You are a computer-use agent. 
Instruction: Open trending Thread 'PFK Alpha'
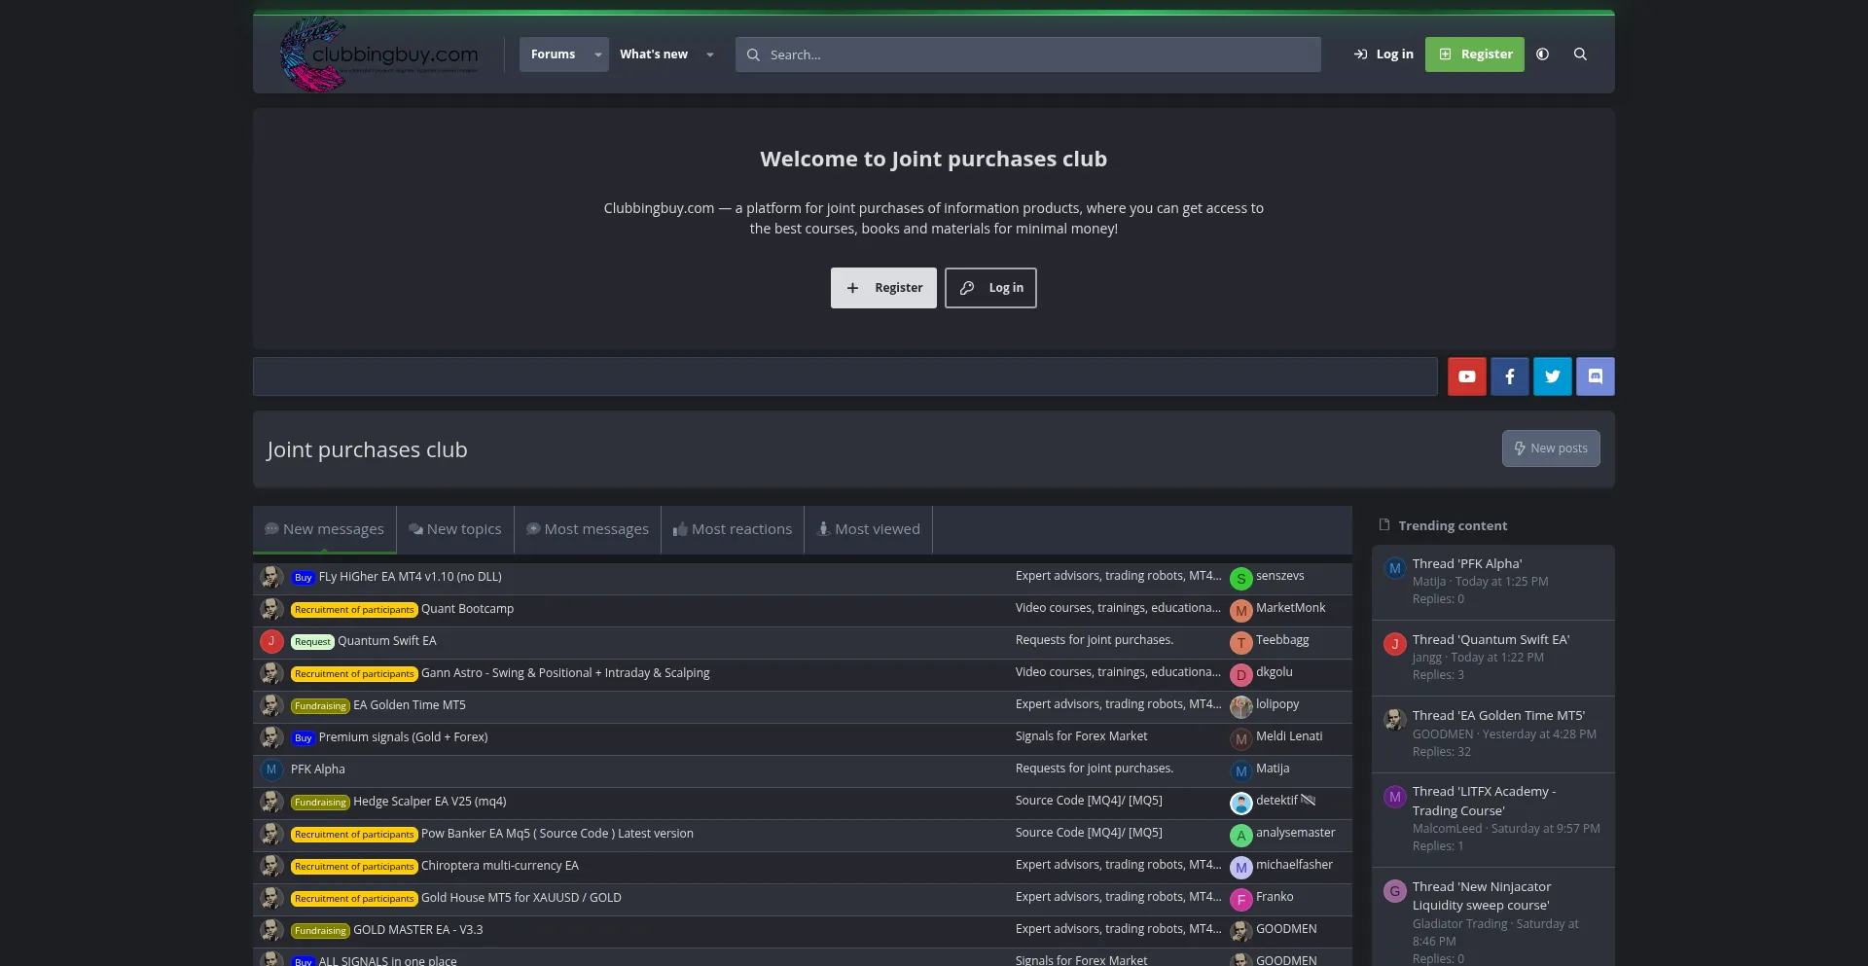(1467, 563)
